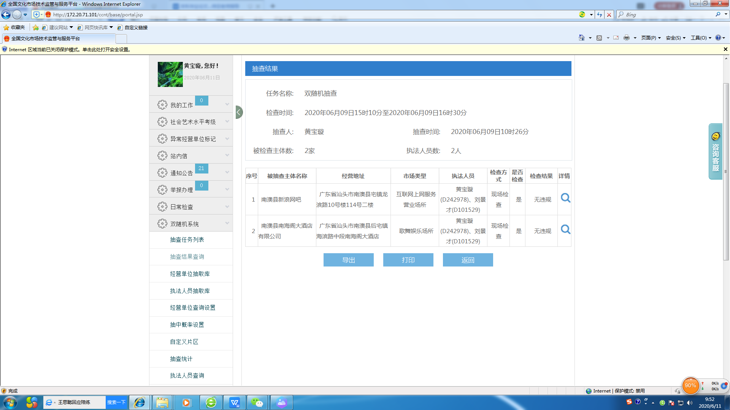Click the speaker icon in the system tray
Screen dimensions: 730x410
690,402
